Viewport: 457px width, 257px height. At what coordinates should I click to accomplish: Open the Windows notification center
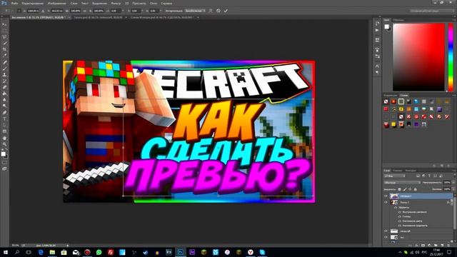point(449,252)
